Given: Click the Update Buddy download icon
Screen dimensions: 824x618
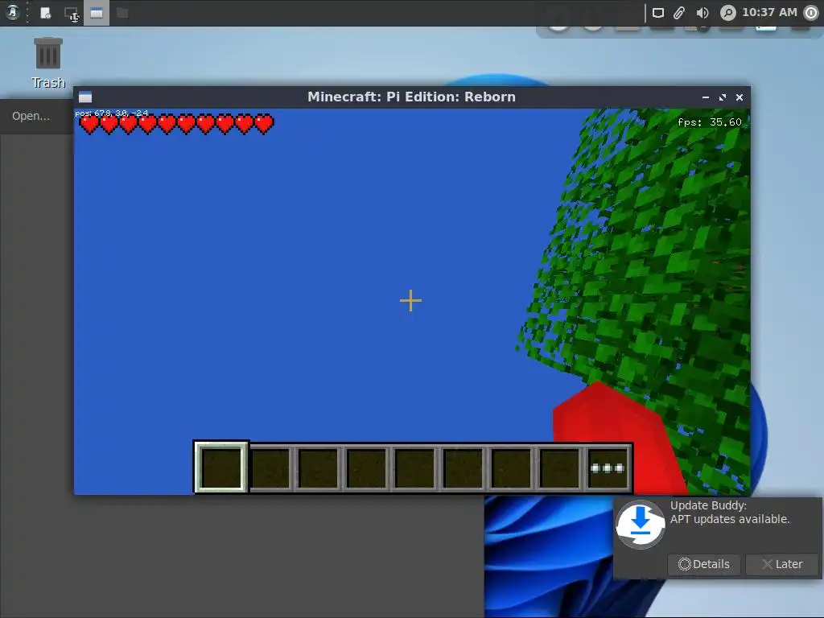Looking at the screenshot, I should point(641,524).
